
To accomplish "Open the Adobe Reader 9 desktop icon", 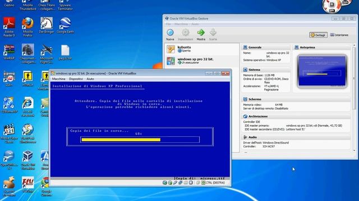I will pyautogui.click(x=9, y=27).
